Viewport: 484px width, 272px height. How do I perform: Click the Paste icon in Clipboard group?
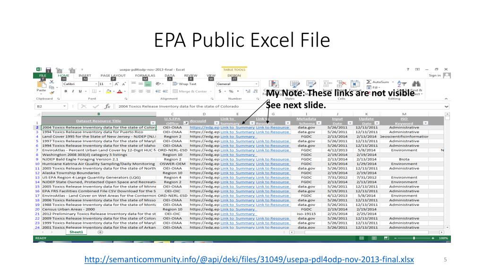41,84
